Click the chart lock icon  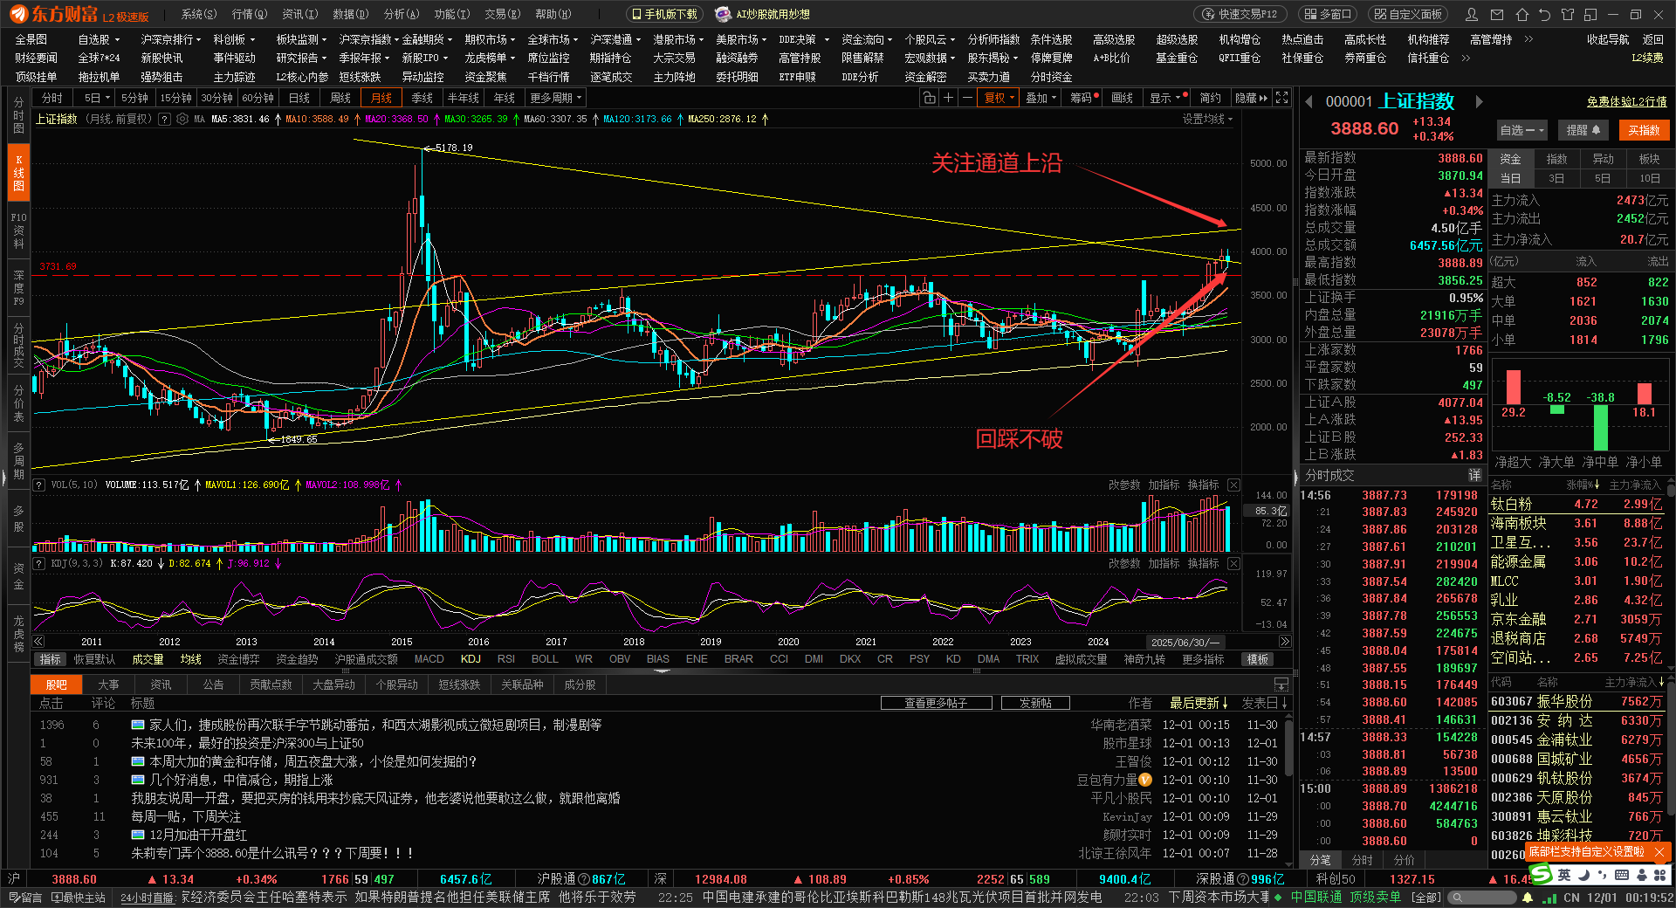click(929, 98)
